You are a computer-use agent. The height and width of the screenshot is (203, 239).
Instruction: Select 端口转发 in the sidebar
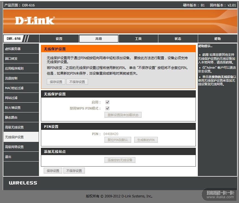21,59
